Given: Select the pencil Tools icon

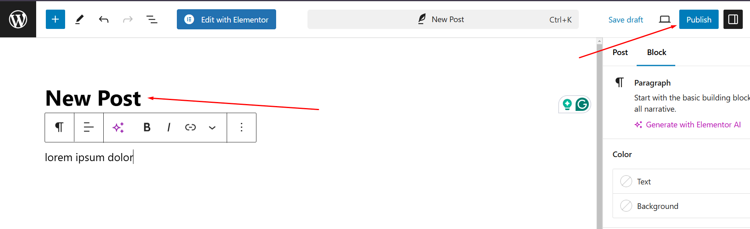Looking at the screenshot, I should click(80, 19).
